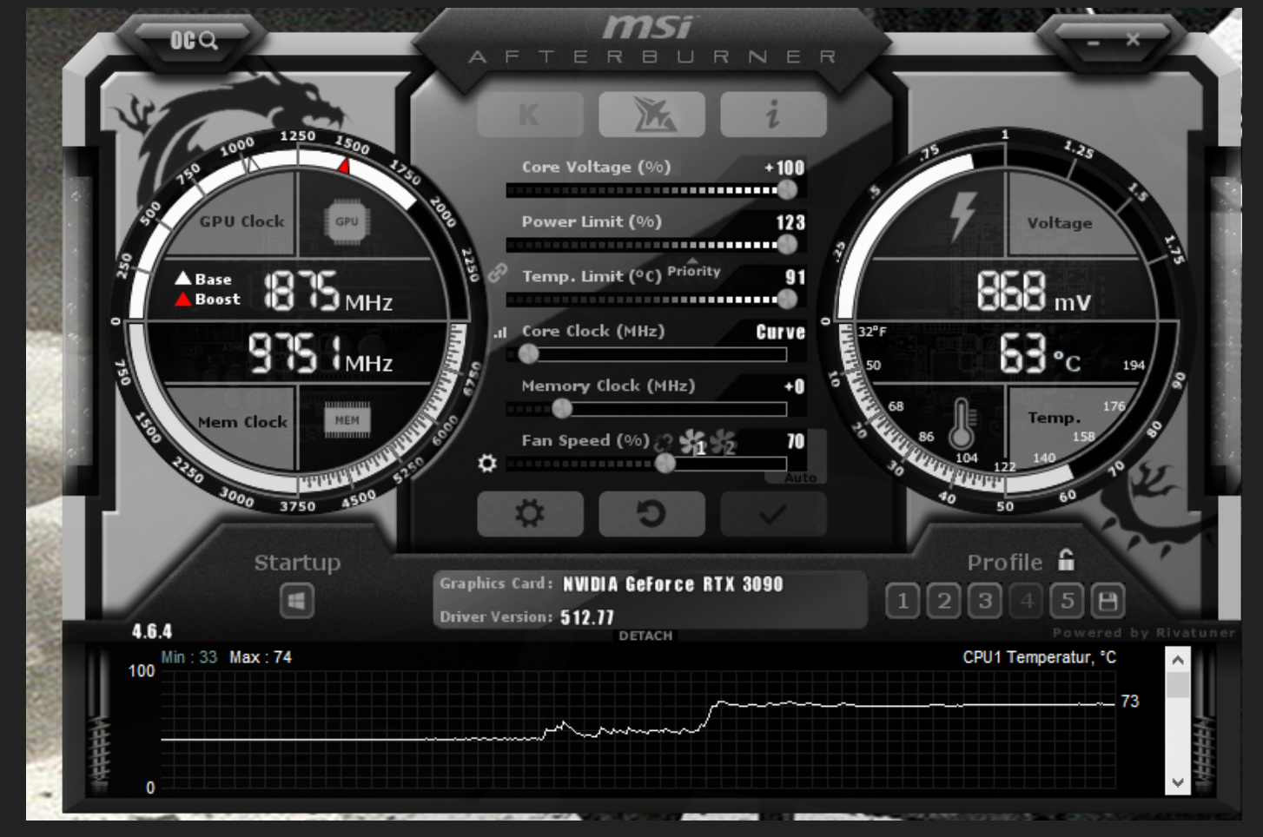Open the OC Scanner button
1263x837 pixels.
[194, 40]
